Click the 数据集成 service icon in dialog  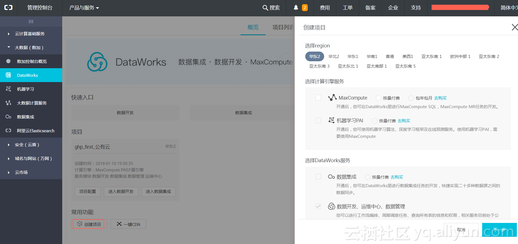(331, 177)
